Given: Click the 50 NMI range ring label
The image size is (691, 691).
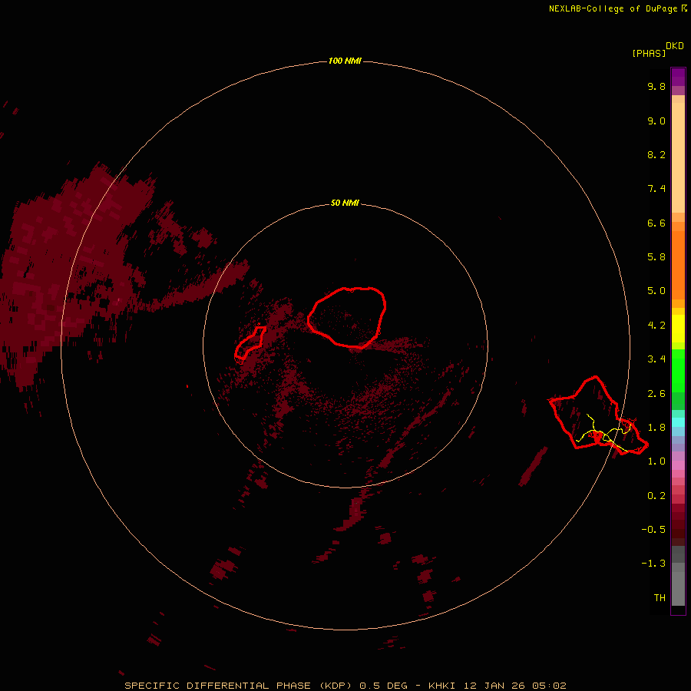Looking at the screenshot, I should coord(345,203).
